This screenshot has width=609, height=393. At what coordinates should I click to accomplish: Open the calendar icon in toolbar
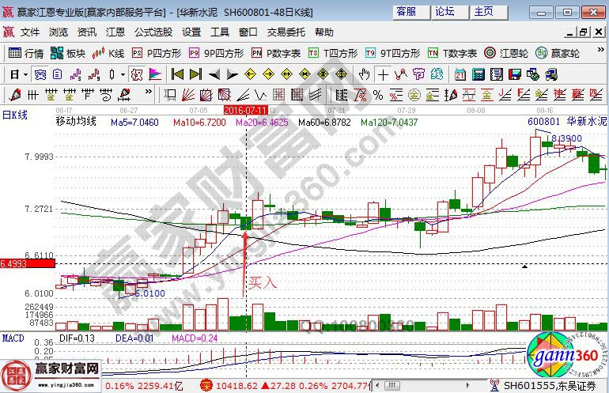coord(460,74)
